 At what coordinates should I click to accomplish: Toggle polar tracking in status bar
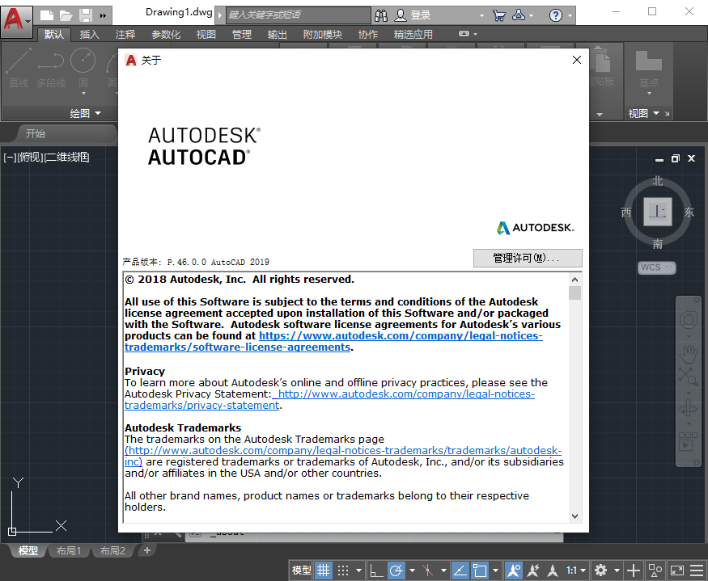396,570
